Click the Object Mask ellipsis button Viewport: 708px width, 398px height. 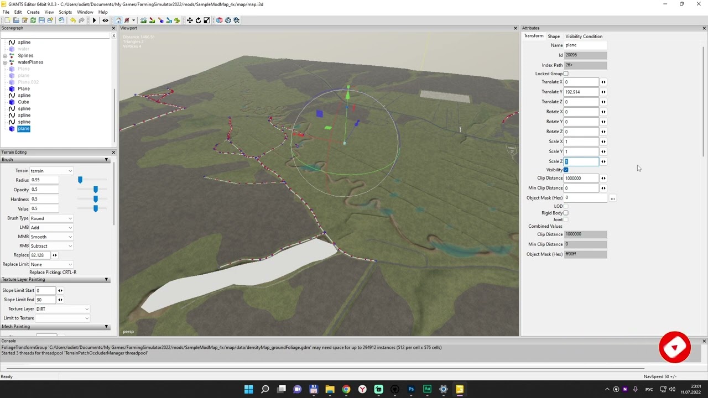(x=612, y=198)
